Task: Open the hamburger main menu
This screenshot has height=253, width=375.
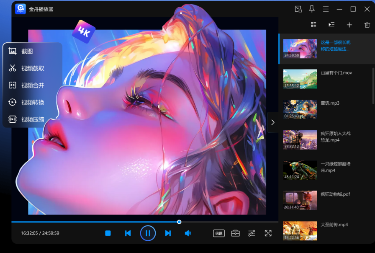Action: click(326, 9)
